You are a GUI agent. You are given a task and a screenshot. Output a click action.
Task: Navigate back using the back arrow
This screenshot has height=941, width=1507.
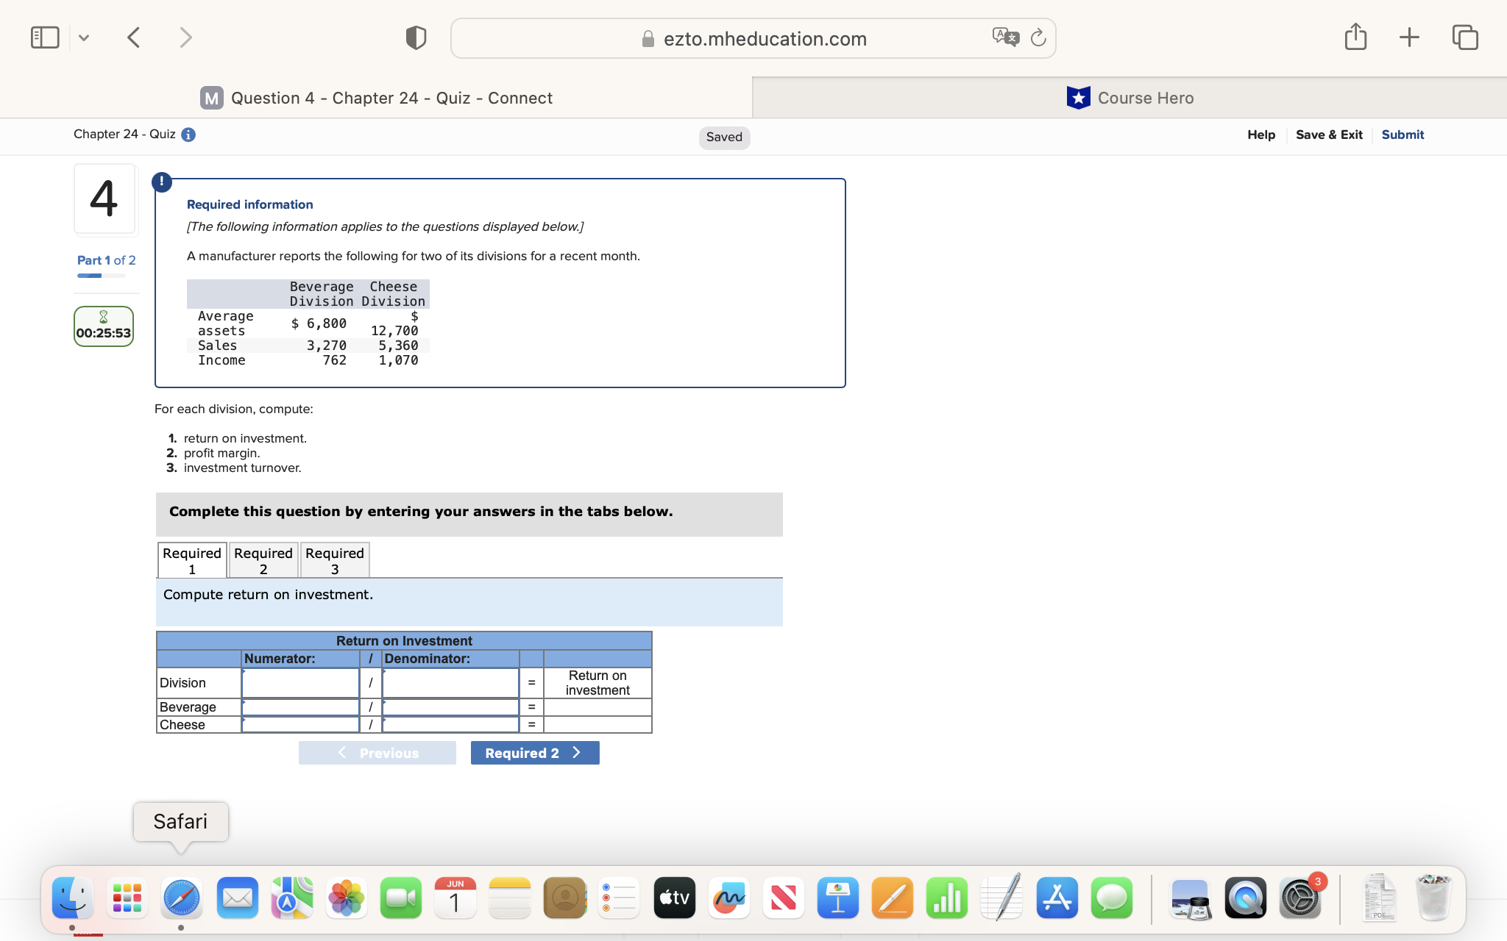pyautogui.click(x=133, y=37)
